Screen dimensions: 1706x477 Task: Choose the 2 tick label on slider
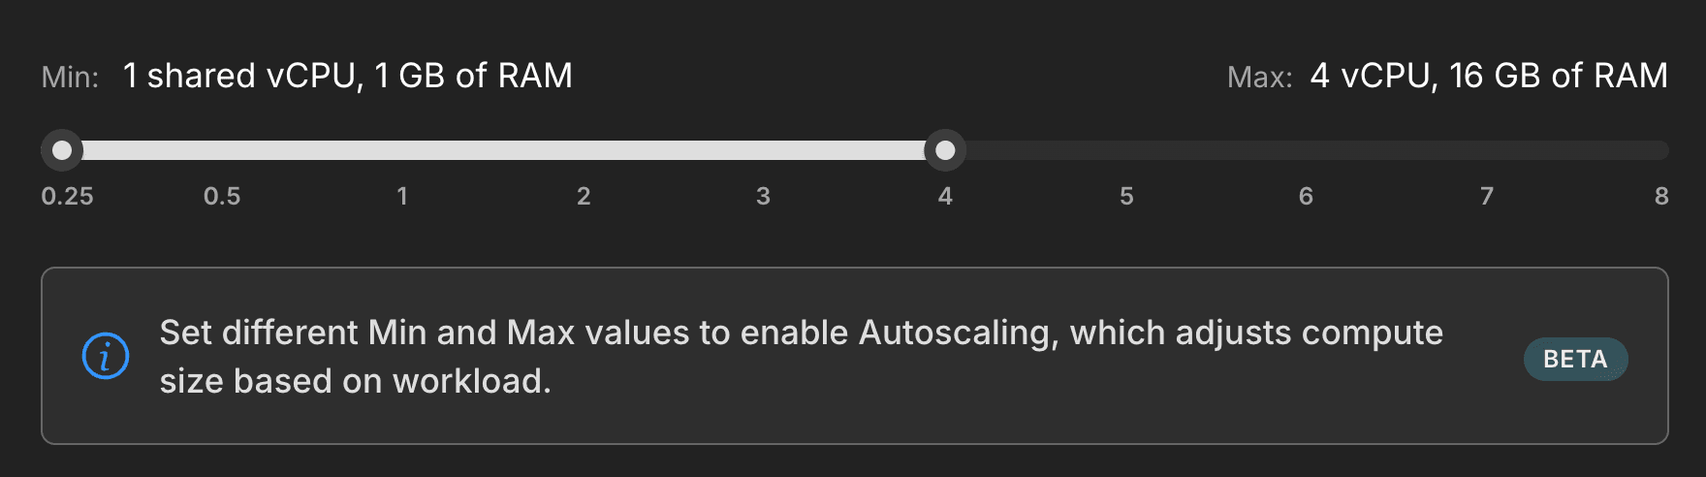click(584, 197)
